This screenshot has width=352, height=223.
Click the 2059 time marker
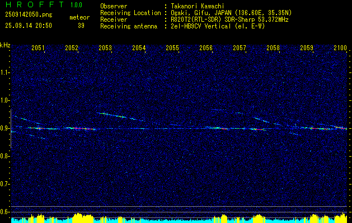coord(307,47)
